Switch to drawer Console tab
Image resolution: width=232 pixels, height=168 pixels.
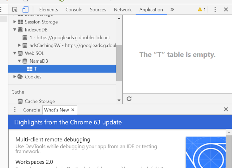pyautogui.click(x=32, y=110)
